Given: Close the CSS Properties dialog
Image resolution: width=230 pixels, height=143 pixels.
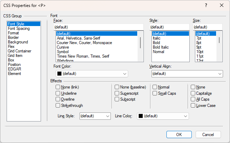Looking at the screenshot, I should (x=222, y=5).
